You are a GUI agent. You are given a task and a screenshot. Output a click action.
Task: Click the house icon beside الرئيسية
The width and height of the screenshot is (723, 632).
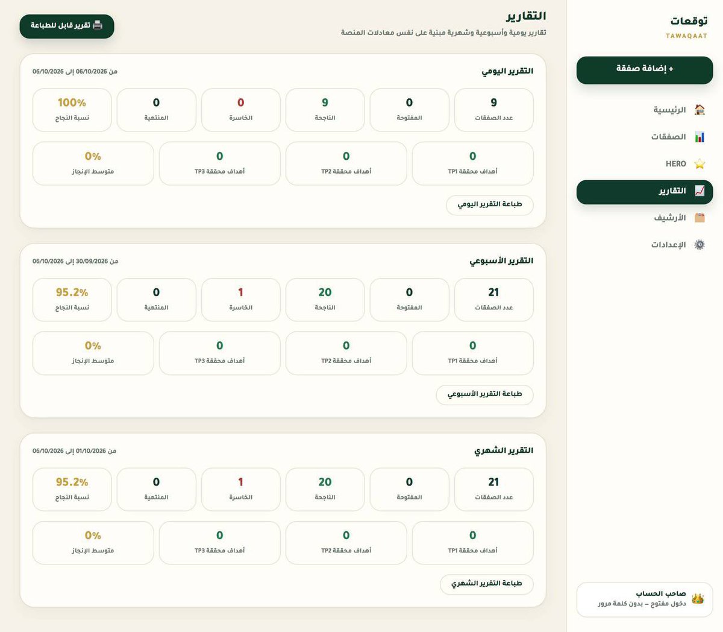click(700, 110)
